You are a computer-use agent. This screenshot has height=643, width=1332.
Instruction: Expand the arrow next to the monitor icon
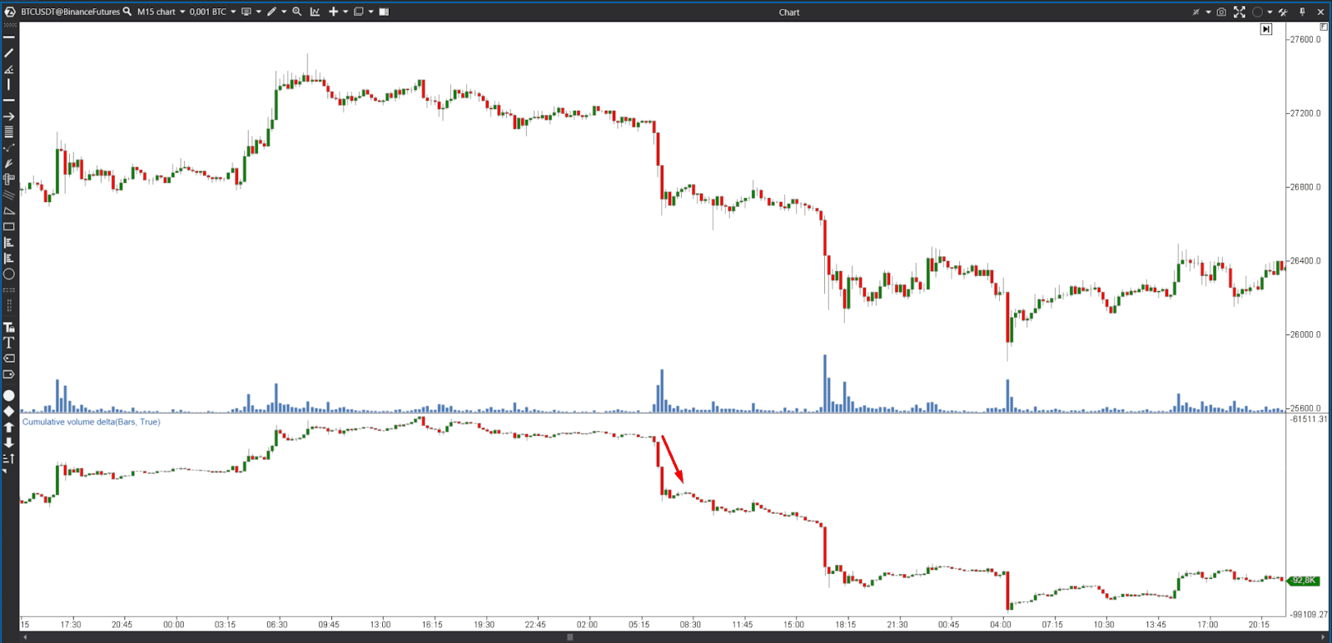coord(259,12)
